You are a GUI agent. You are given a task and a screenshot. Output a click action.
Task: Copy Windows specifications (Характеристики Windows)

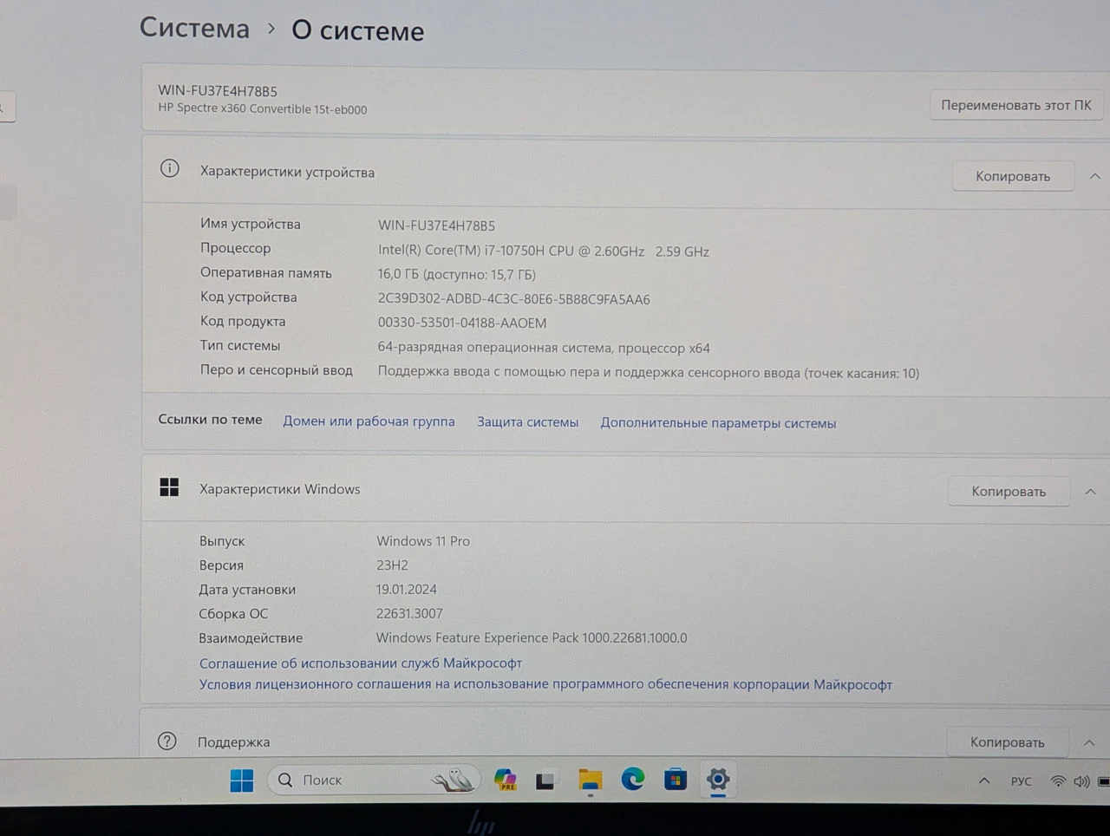coord(1009,492)
